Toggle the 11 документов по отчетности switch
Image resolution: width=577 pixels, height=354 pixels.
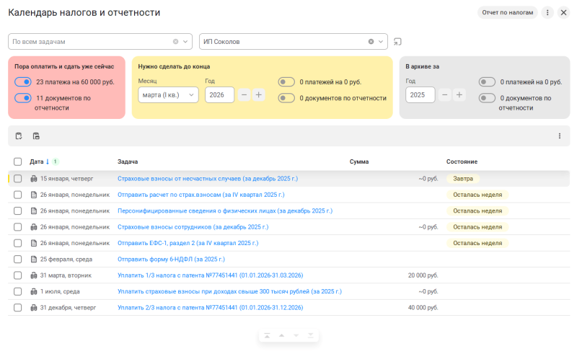[x=23, y=97]
